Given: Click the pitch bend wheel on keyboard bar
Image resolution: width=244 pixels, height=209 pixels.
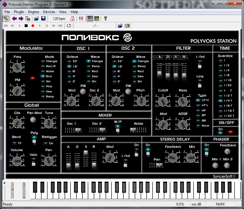Looking at the screenshot, I should (x=12, y=190).
